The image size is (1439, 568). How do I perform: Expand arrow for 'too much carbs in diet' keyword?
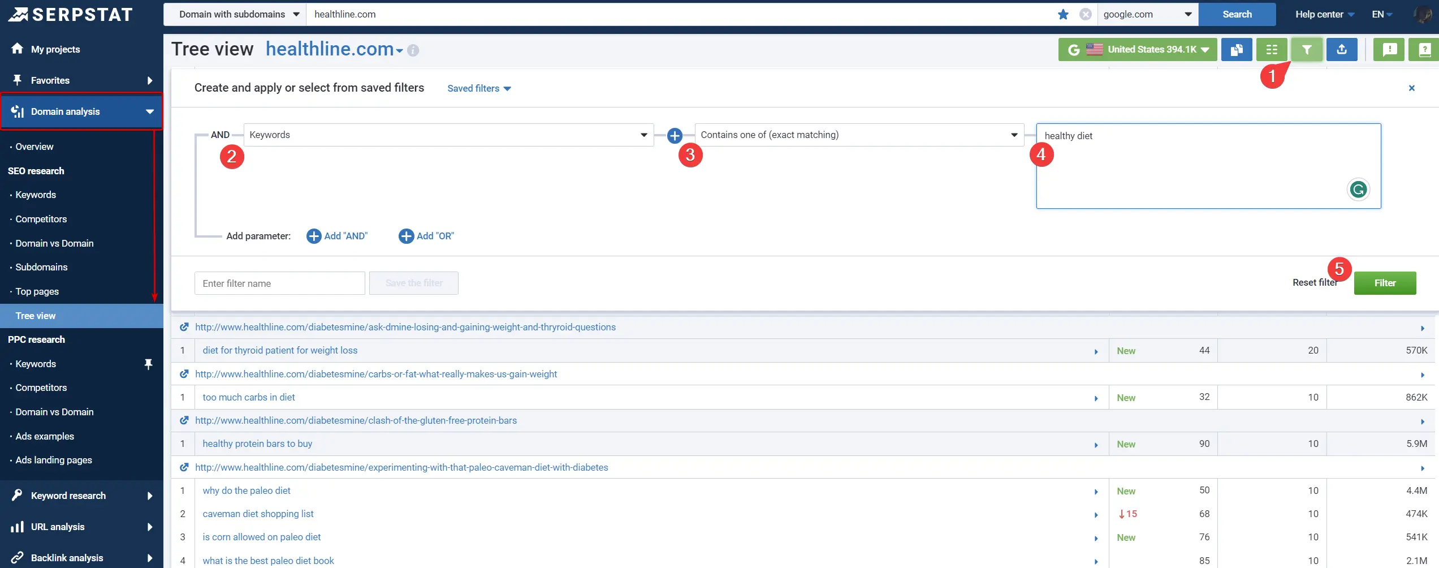pyautogui.click(x=1096, y=398)
